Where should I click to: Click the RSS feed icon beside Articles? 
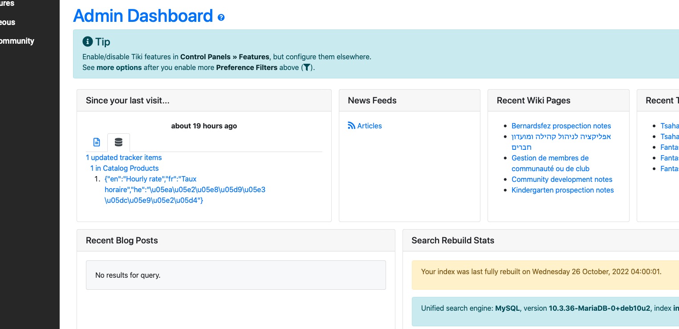[x=352, y=126]
